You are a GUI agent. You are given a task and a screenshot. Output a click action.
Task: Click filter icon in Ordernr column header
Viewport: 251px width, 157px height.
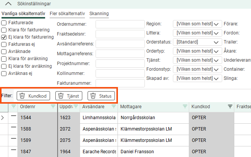point(53,107)
